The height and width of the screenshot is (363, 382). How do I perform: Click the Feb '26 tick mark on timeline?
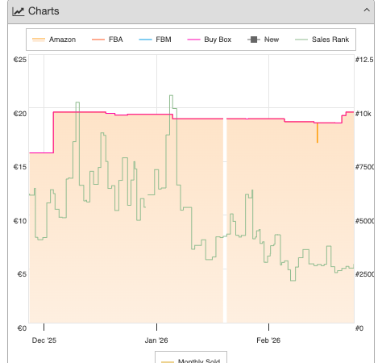coord(268,327)
